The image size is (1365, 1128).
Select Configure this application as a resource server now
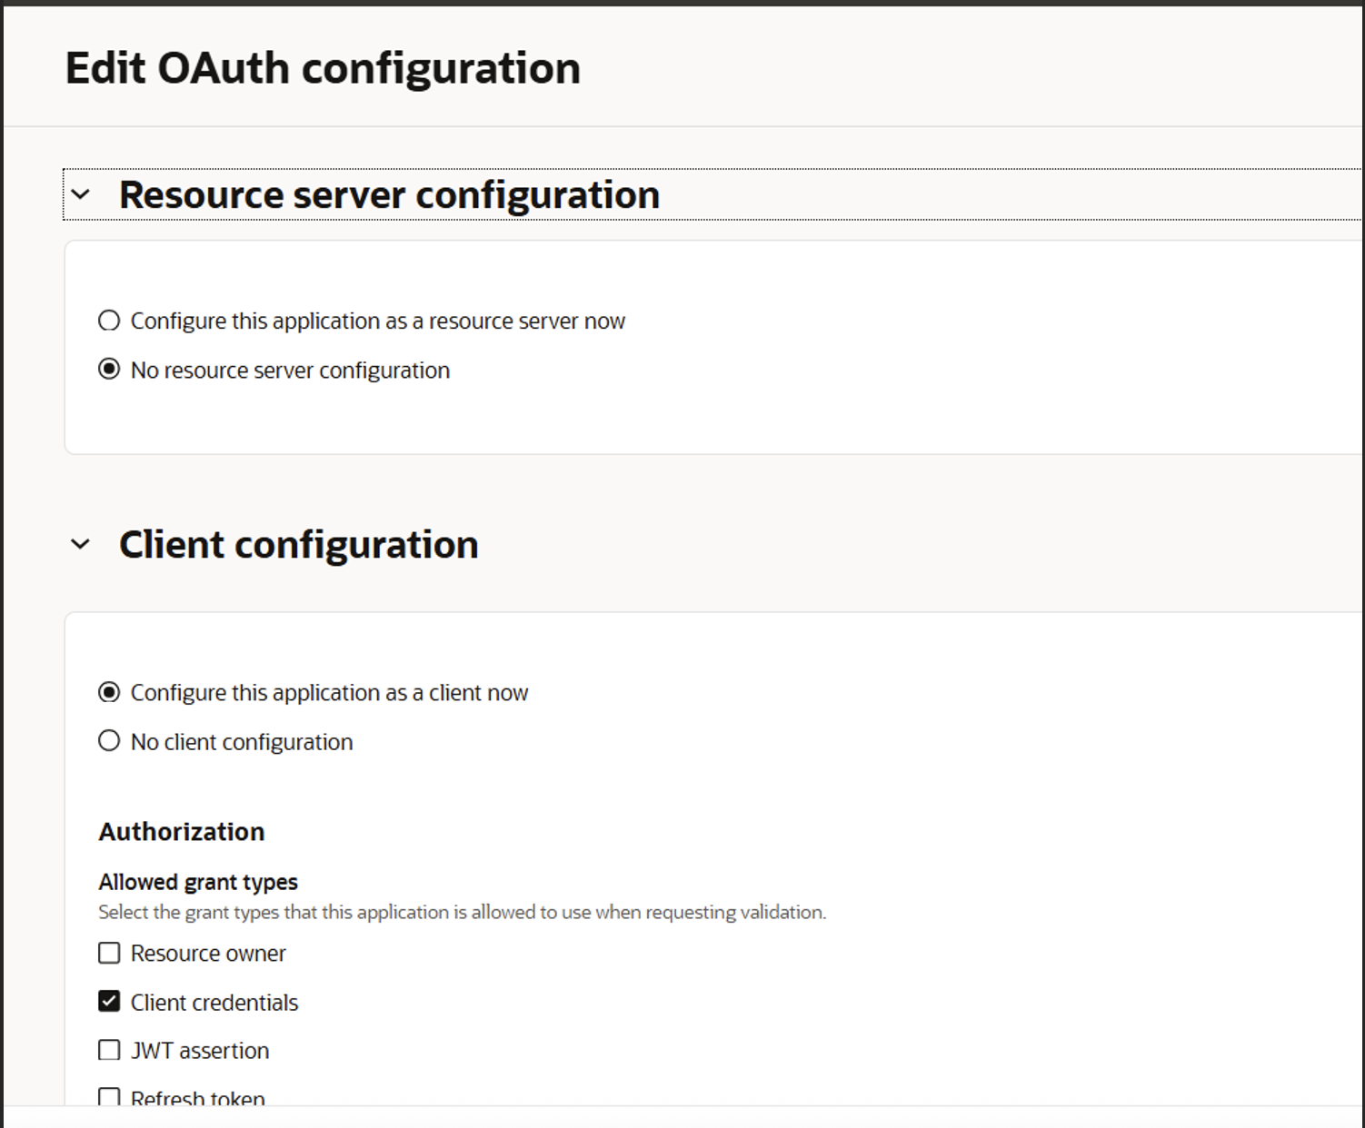109,320
